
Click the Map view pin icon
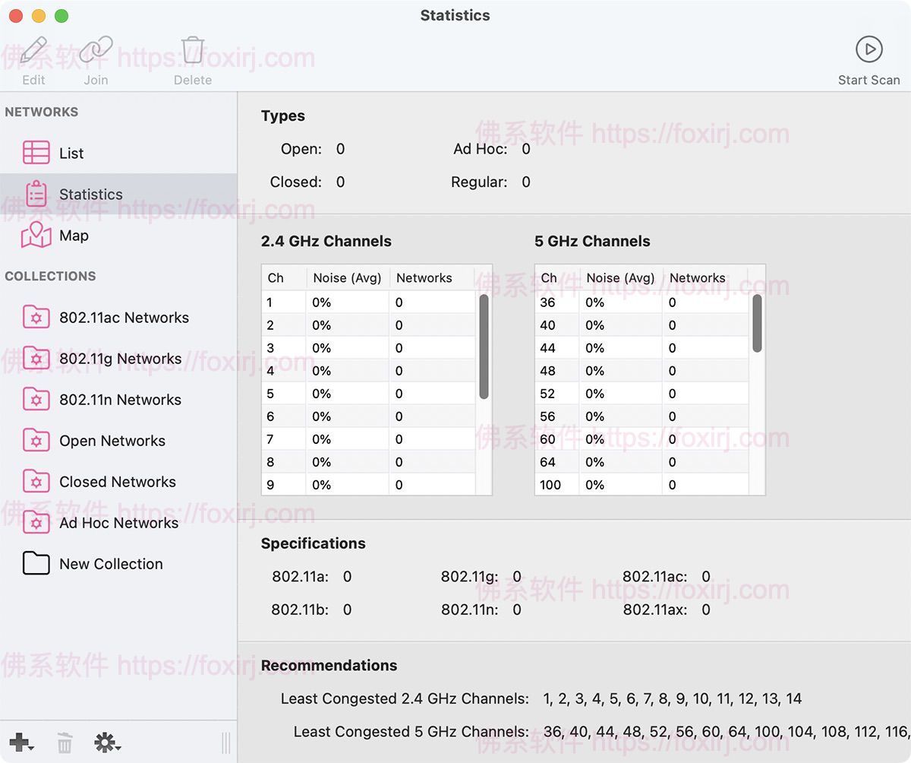tap(34, 236)
